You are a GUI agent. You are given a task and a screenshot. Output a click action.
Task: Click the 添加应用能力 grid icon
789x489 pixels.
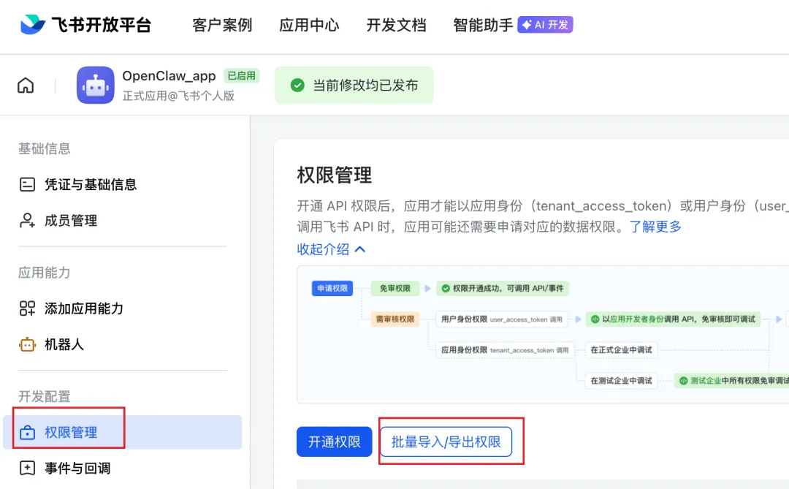click(x=27, y=308)
